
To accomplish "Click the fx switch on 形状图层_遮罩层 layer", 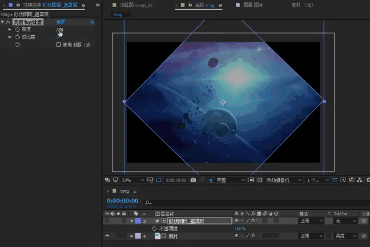I will pyautogui.click(x=254, y=220).
